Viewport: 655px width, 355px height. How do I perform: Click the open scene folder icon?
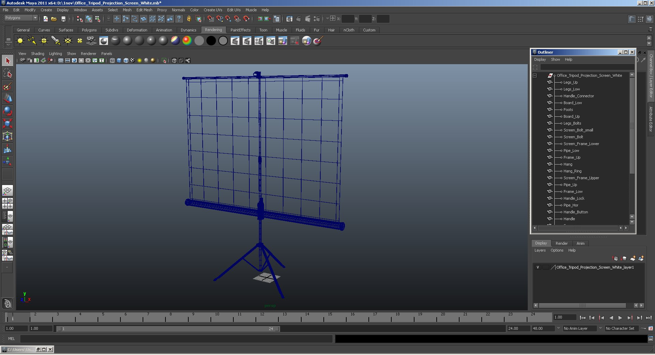[x=54, y=19]
